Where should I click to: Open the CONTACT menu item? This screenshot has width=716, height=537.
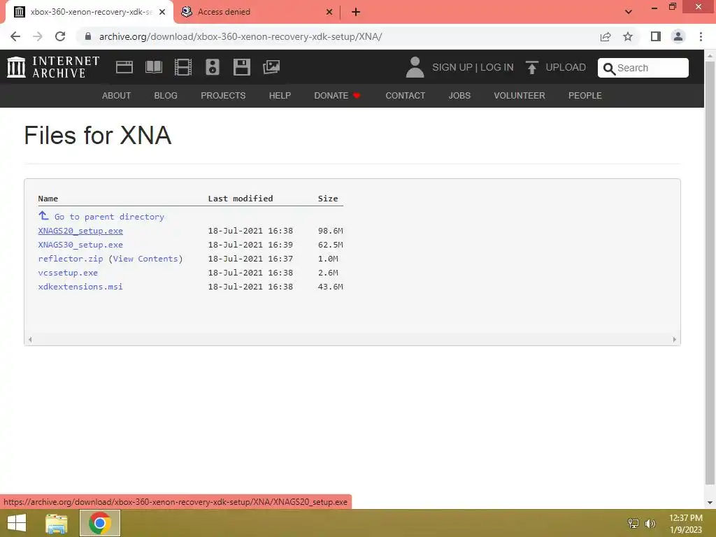click(x=406, y=95)
